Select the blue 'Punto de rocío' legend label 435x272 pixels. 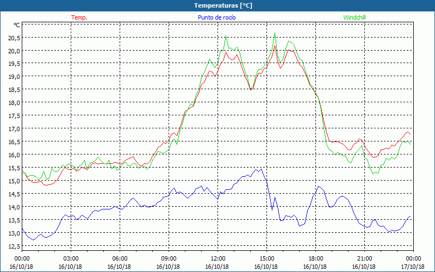216,17
